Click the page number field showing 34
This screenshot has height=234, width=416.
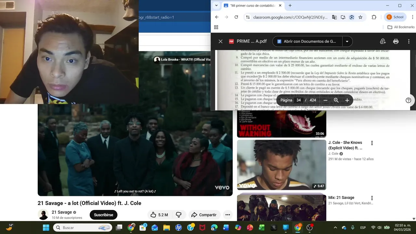click(x=298, y=100)
